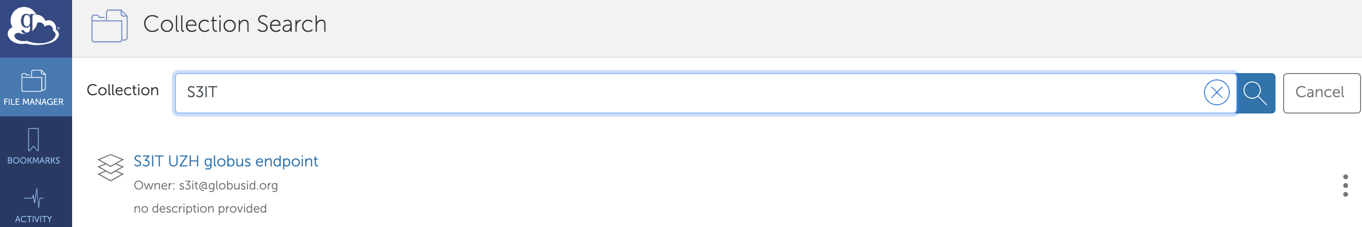Click the 'no description provided' text

point(200,208)
